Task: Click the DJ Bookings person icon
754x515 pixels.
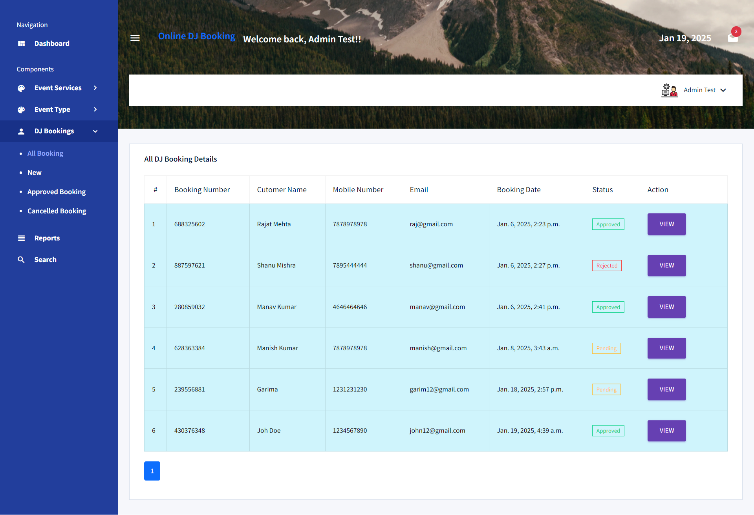Action: 22,131
